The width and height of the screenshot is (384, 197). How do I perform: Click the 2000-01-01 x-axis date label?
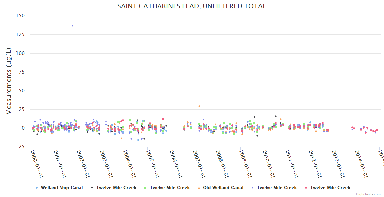tap(37, 164)
